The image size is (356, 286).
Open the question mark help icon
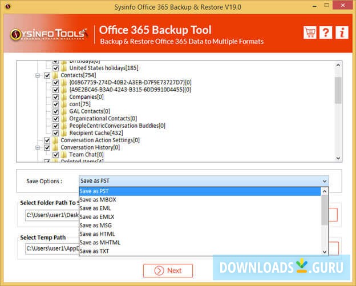click(326, 33)
